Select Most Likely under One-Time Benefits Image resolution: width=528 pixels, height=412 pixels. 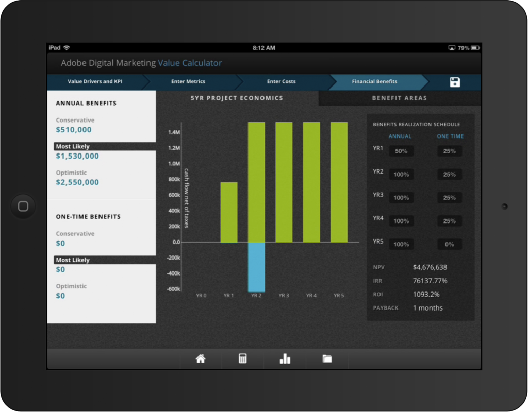105,260
